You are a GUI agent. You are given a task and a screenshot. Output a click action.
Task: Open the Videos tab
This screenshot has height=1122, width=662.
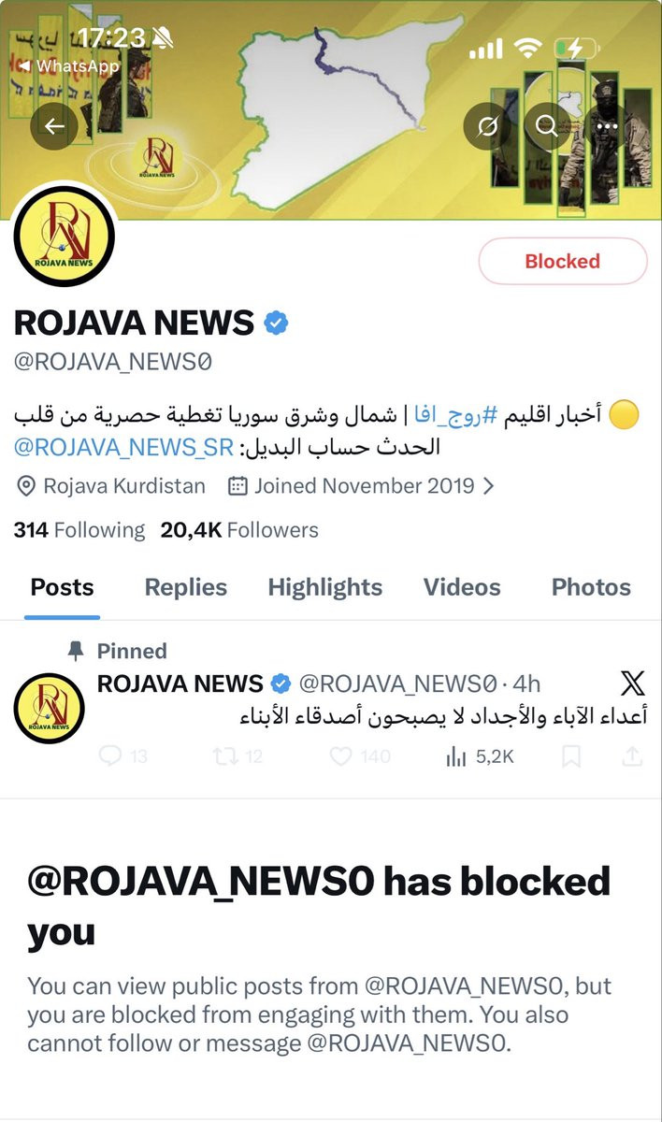click(x=462, y=587)
